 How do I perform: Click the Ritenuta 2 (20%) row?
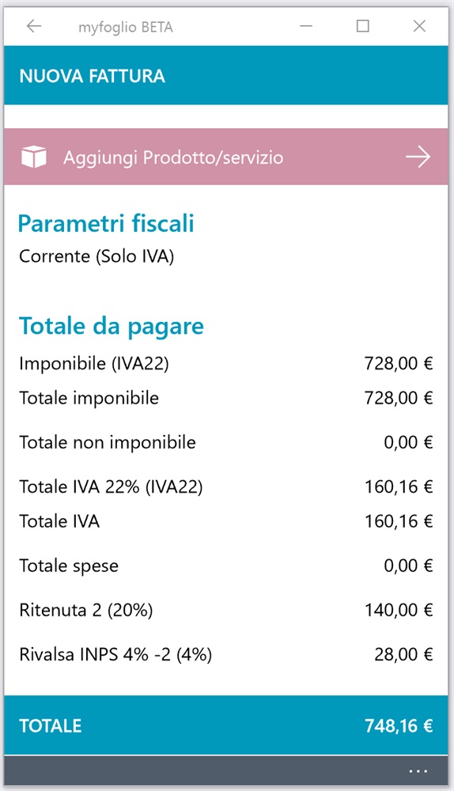(226, 610)
